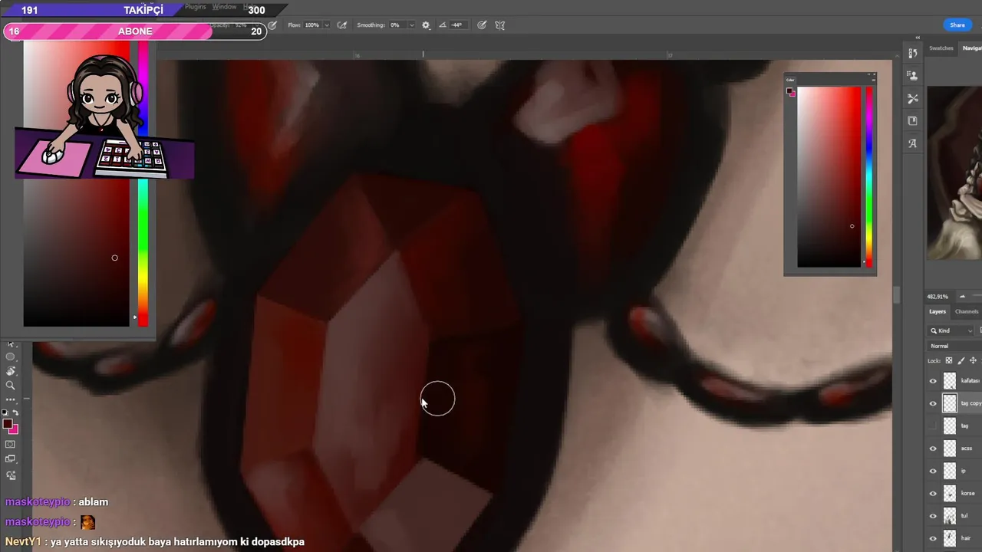Open the History panel icon
Screen dimensions: 982x552
coord(912,54)
